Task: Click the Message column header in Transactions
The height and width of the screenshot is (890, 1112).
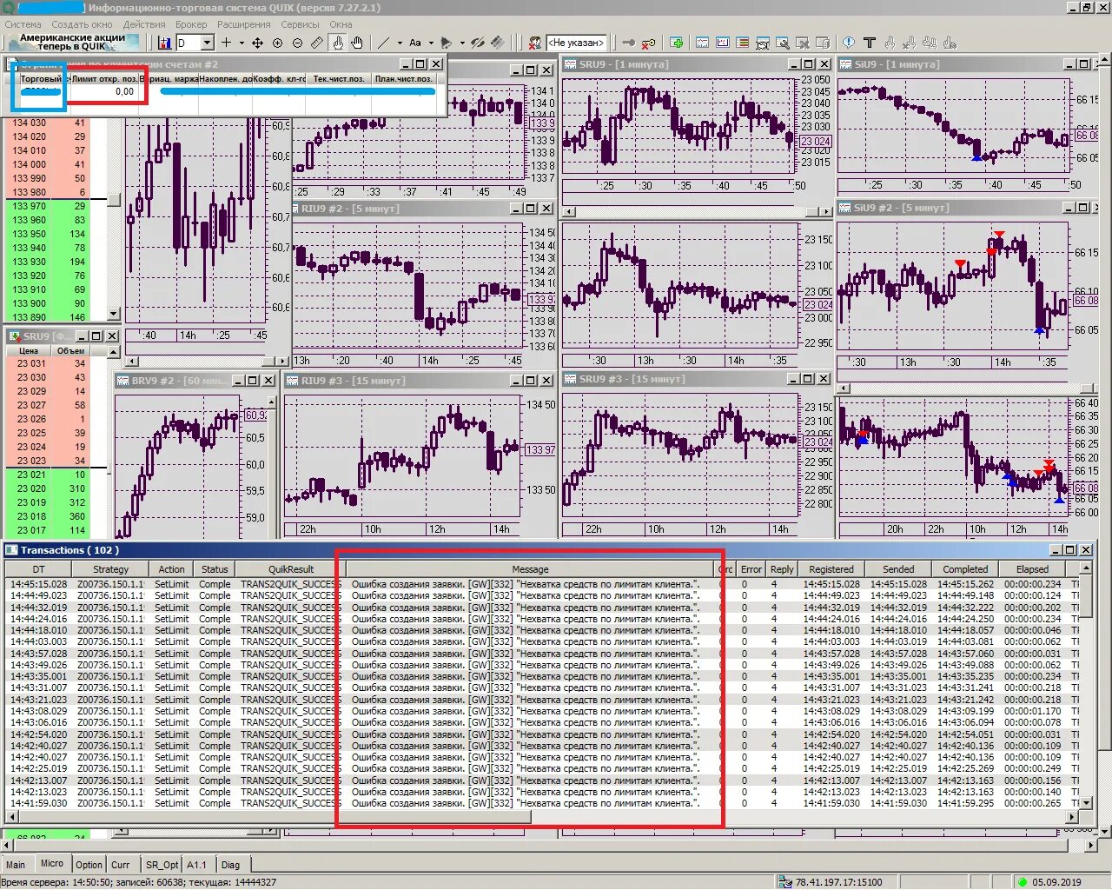Action: tap(530, 569)
